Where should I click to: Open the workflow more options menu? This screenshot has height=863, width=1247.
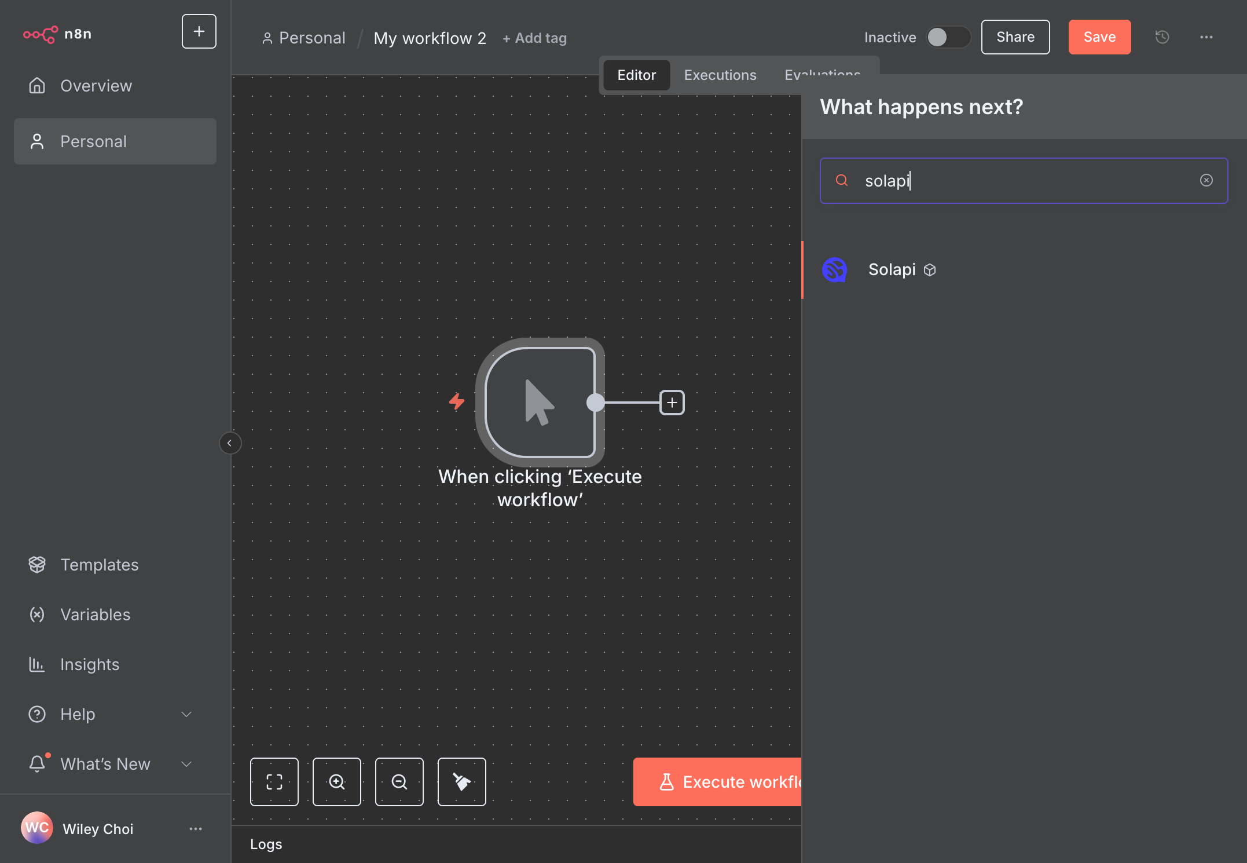pos(1206,37)
